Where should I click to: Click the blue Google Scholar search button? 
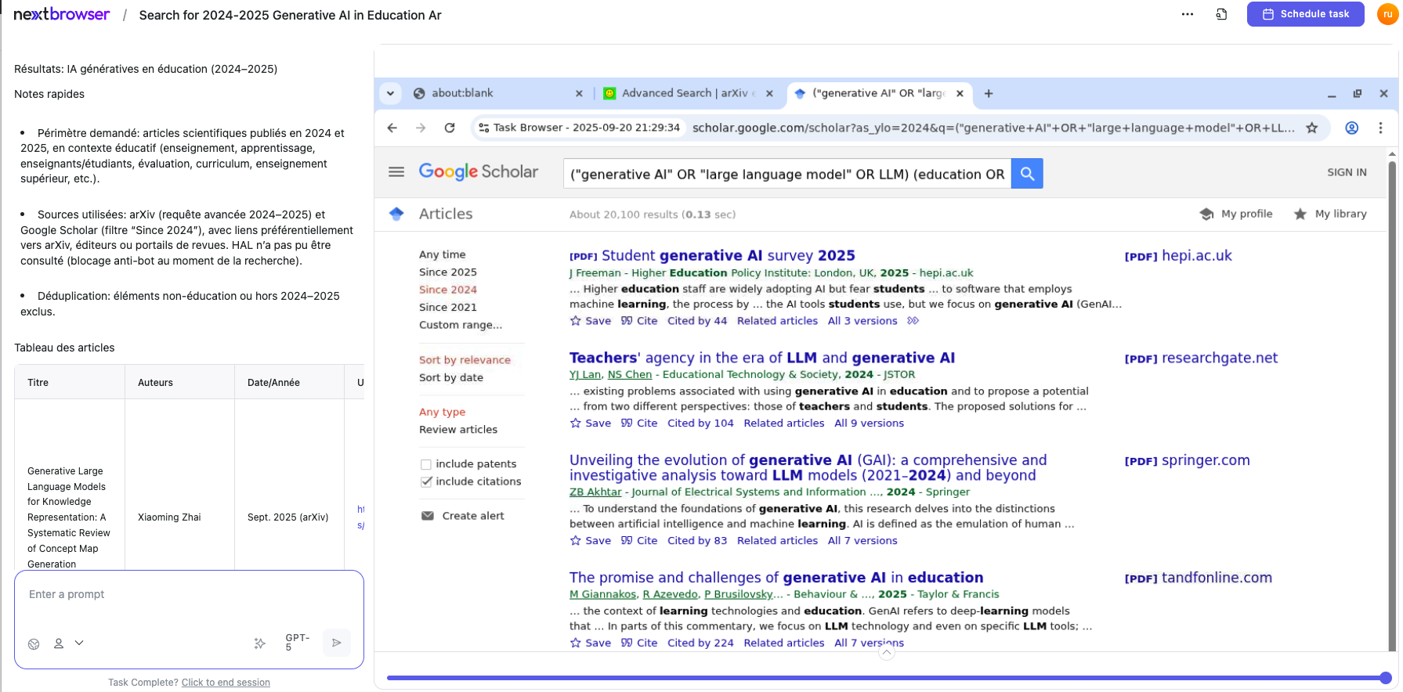pos(1026,174)
